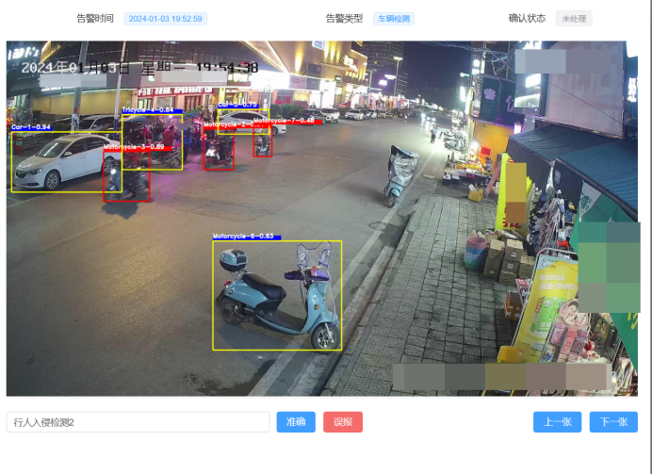This screenshot has height=474, width=652.
Task: Go to previous image with 上一张
Action: coord(557,422)
